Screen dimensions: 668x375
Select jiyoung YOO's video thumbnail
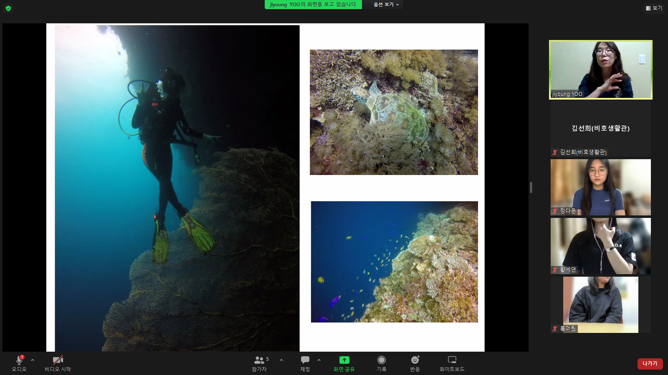pos(600,70)
